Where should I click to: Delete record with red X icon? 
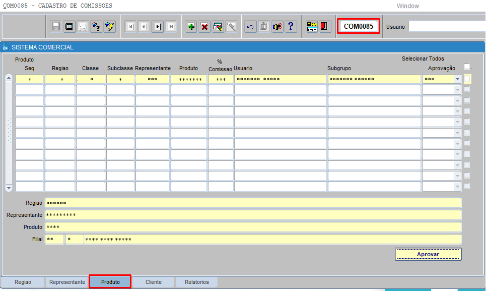[x=204, y=27]
